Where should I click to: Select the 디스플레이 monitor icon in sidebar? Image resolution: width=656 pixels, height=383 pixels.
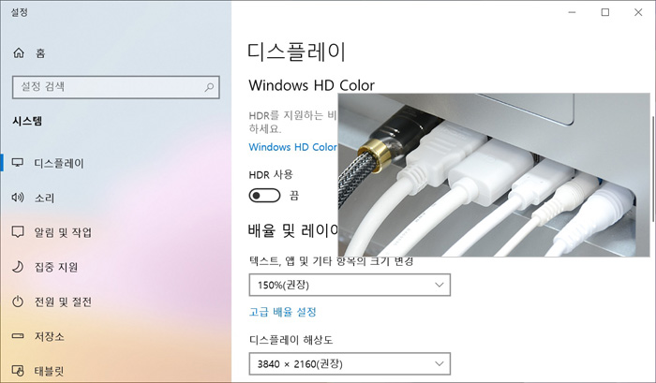[18, 163]
